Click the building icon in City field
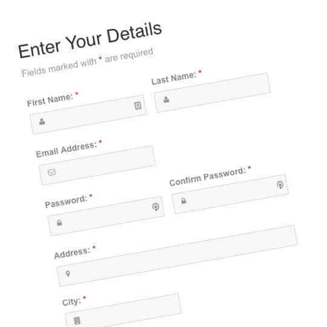Viewport: 327px width, 327px height. point(77,320)
